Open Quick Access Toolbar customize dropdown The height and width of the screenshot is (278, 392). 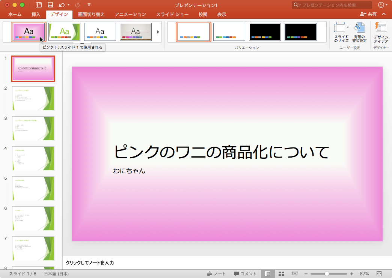(x=89, y=5)
